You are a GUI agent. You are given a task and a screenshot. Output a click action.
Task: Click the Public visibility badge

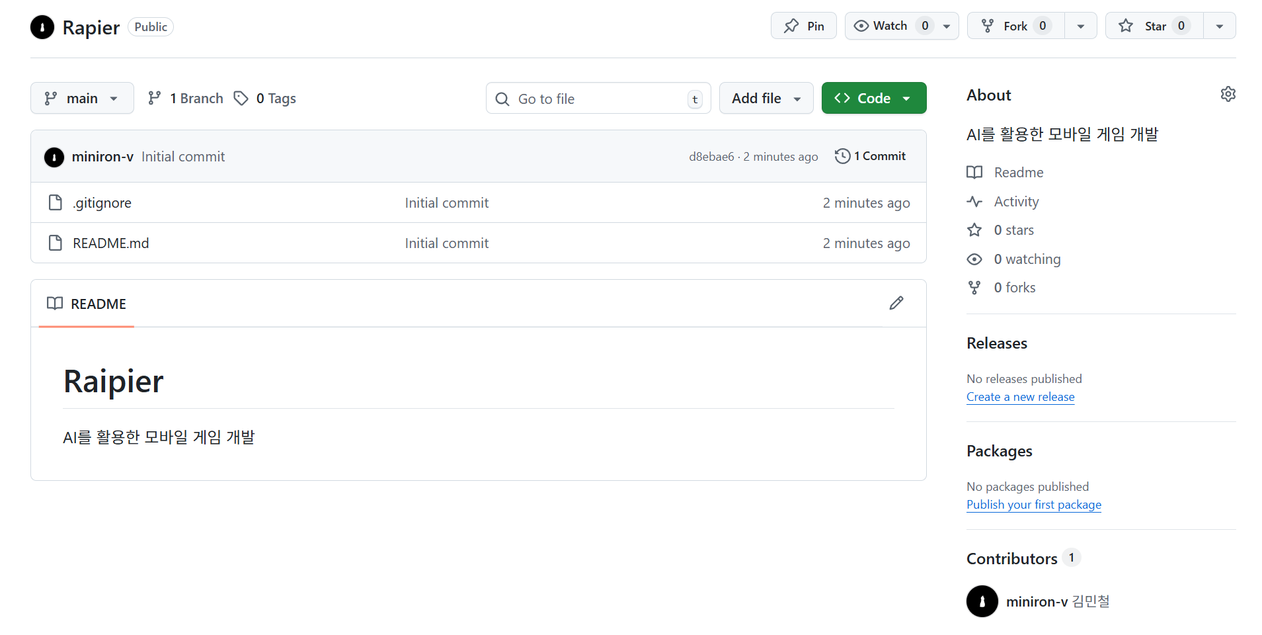151,27
